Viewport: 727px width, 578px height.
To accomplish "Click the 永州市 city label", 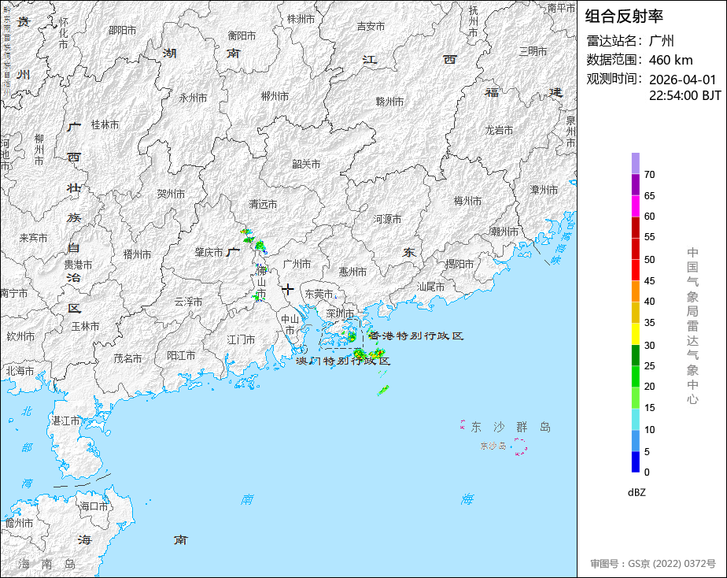I will 193,98.
